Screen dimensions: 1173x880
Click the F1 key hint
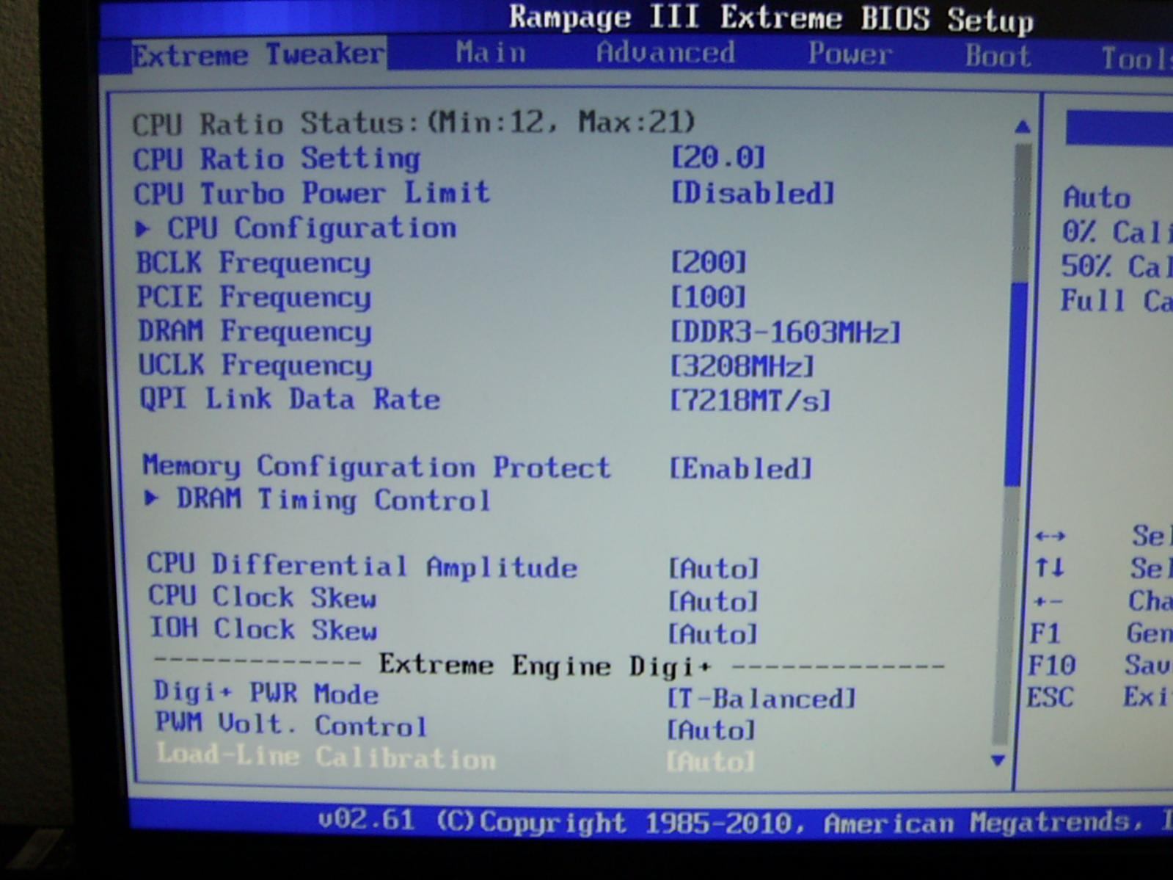1046,633
